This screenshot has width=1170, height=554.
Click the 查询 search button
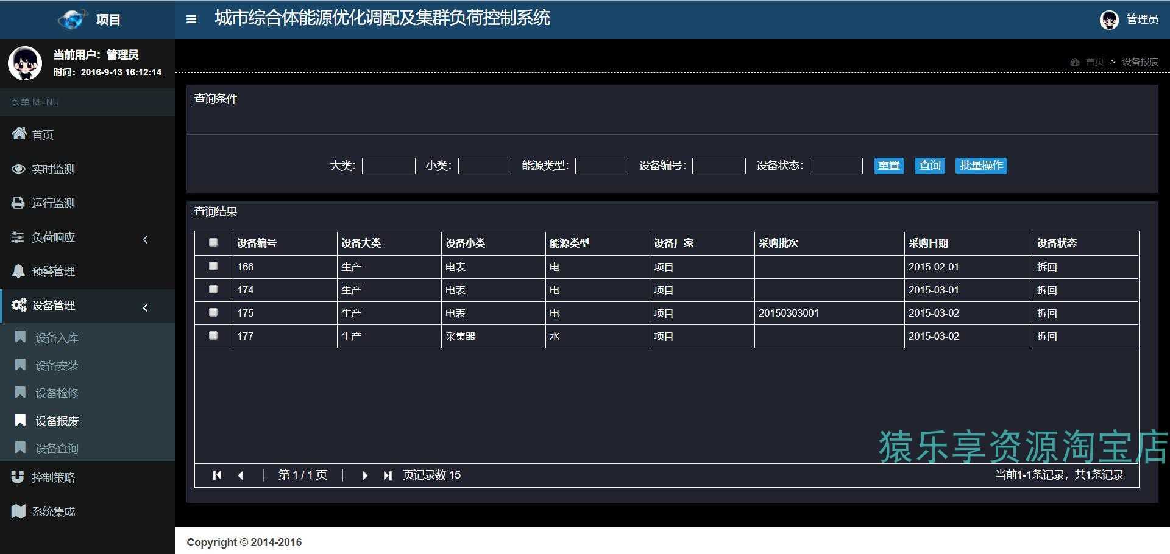coord(929,166)
